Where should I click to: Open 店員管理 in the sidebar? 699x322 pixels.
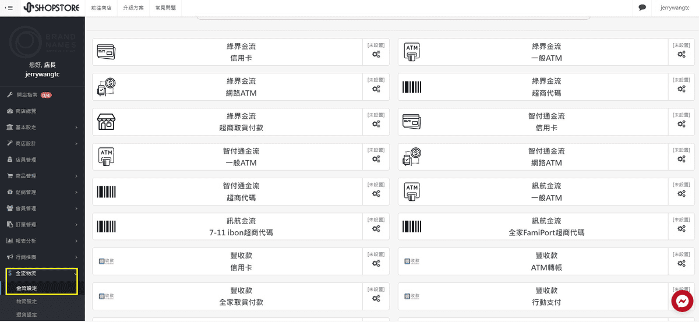coord(42,160)
